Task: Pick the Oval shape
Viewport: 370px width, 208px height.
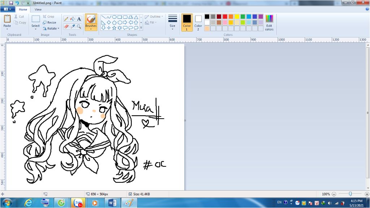Action: pos(114,17)
